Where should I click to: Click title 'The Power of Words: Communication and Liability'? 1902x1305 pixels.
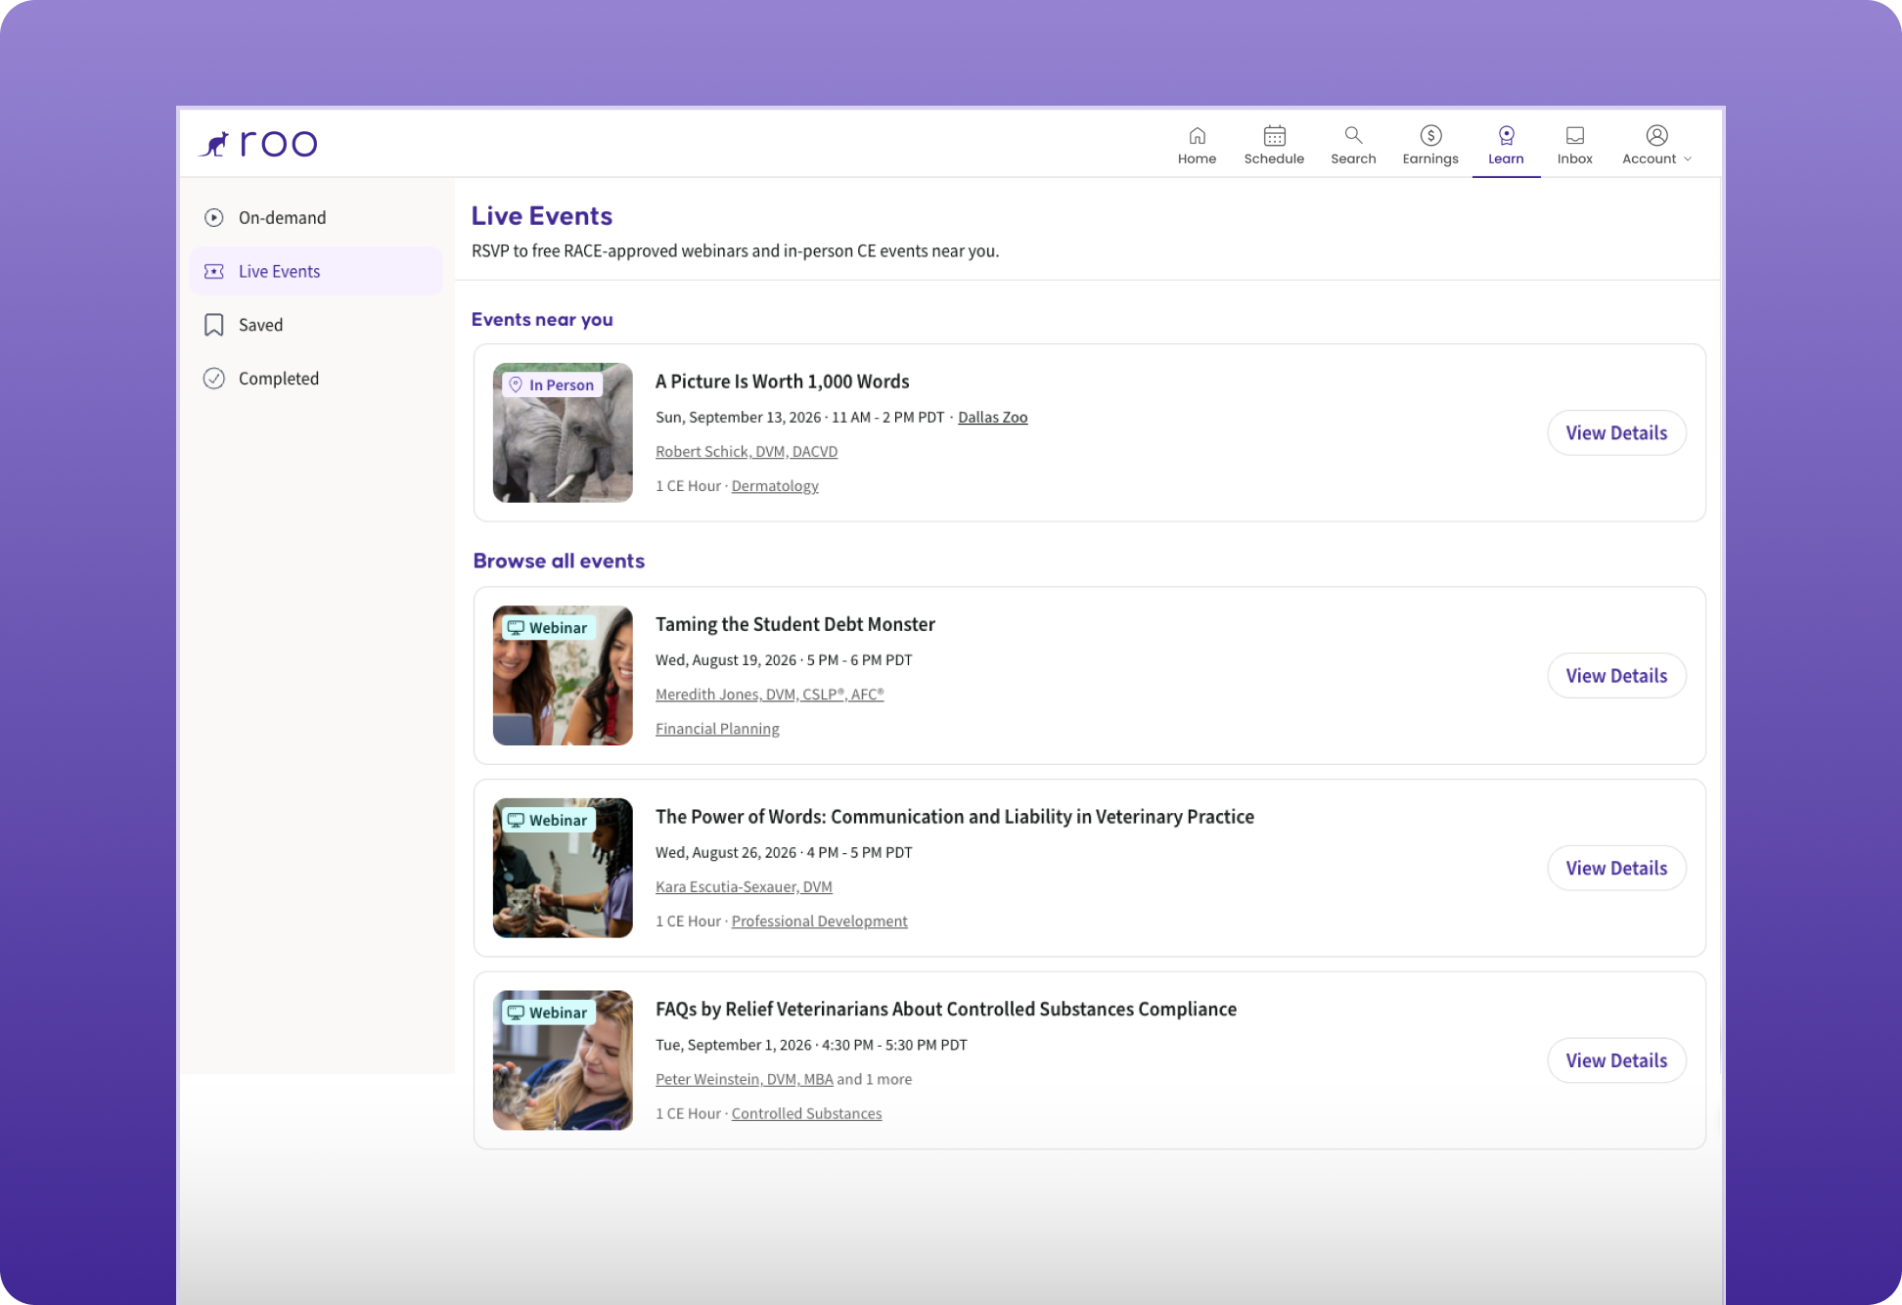(954, 817)
